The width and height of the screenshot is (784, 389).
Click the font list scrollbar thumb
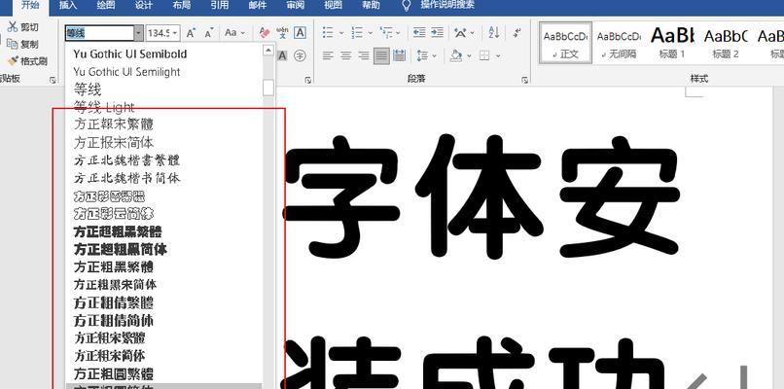click(x=268, y=88)
